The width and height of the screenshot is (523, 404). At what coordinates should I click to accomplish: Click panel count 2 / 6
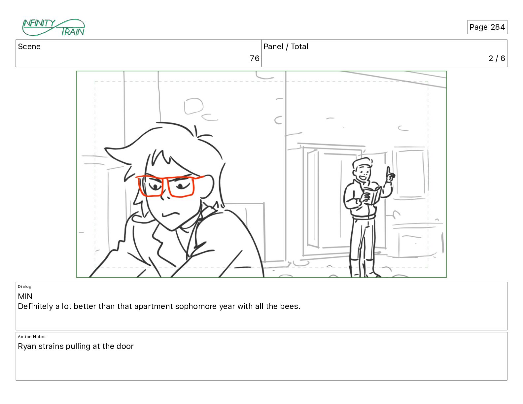[497, 58]
